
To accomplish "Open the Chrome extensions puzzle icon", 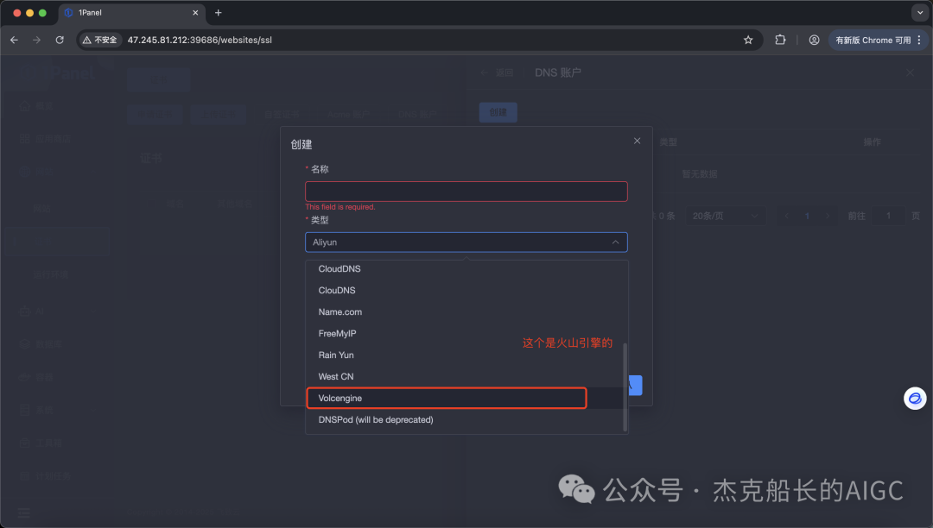I will point(780,40).
